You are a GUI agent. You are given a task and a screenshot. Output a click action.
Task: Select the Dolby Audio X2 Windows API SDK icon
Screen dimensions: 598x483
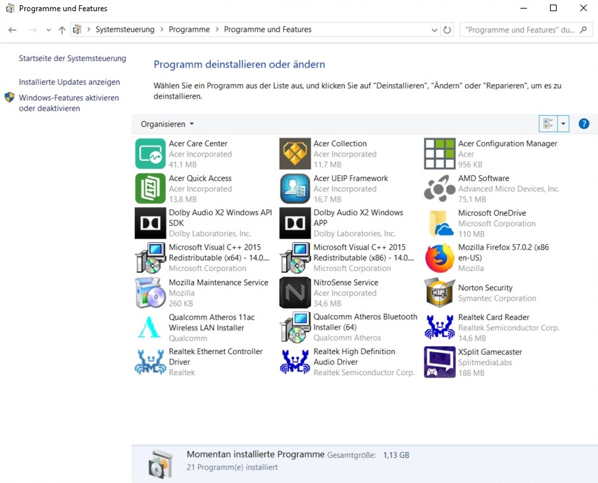[x=150, y=223]
